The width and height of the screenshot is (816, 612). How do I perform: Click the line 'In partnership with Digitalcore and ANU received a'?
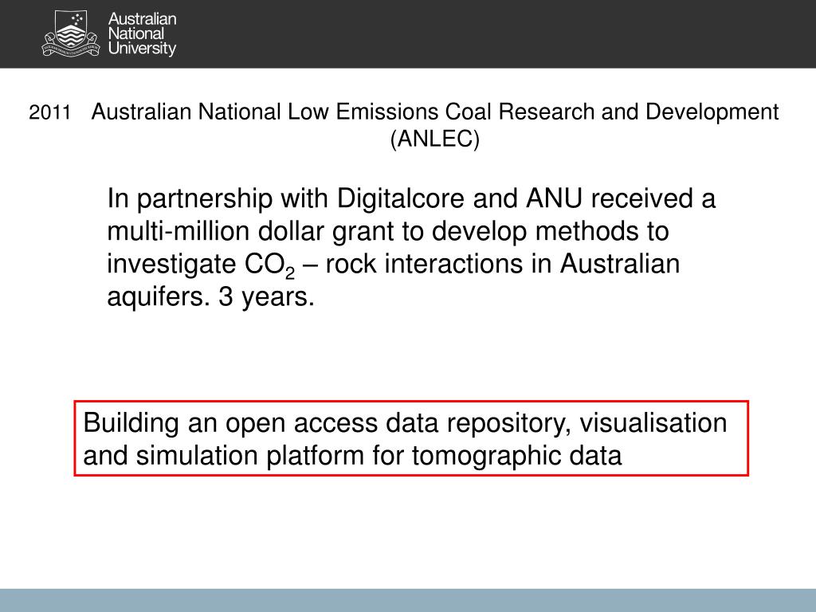pyautogui.click(x=411, y=198)
